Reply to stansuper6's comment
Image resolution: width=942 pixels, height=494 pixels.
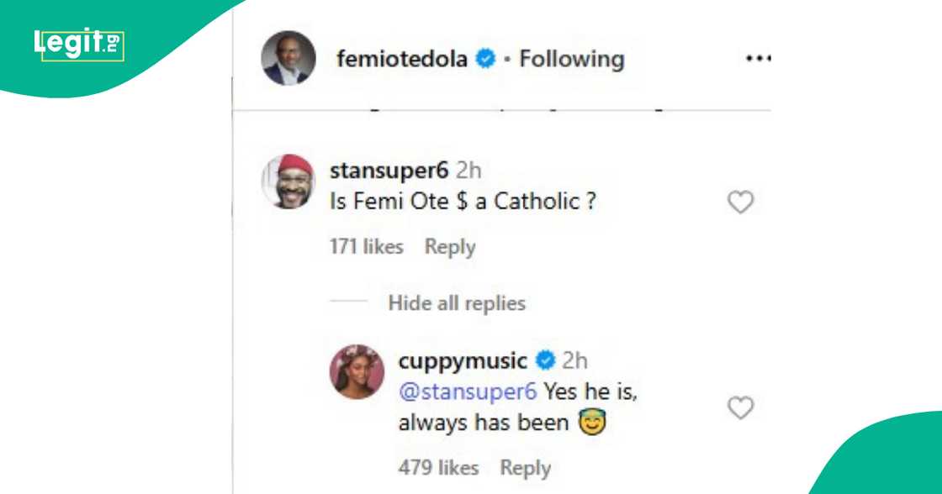click(451, 246)
